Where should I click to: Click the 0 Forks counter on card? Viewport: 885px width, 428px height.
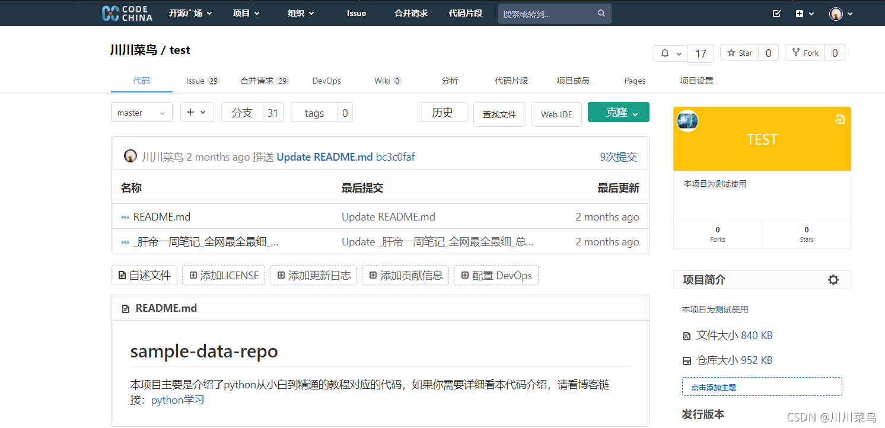coord(718,234)
